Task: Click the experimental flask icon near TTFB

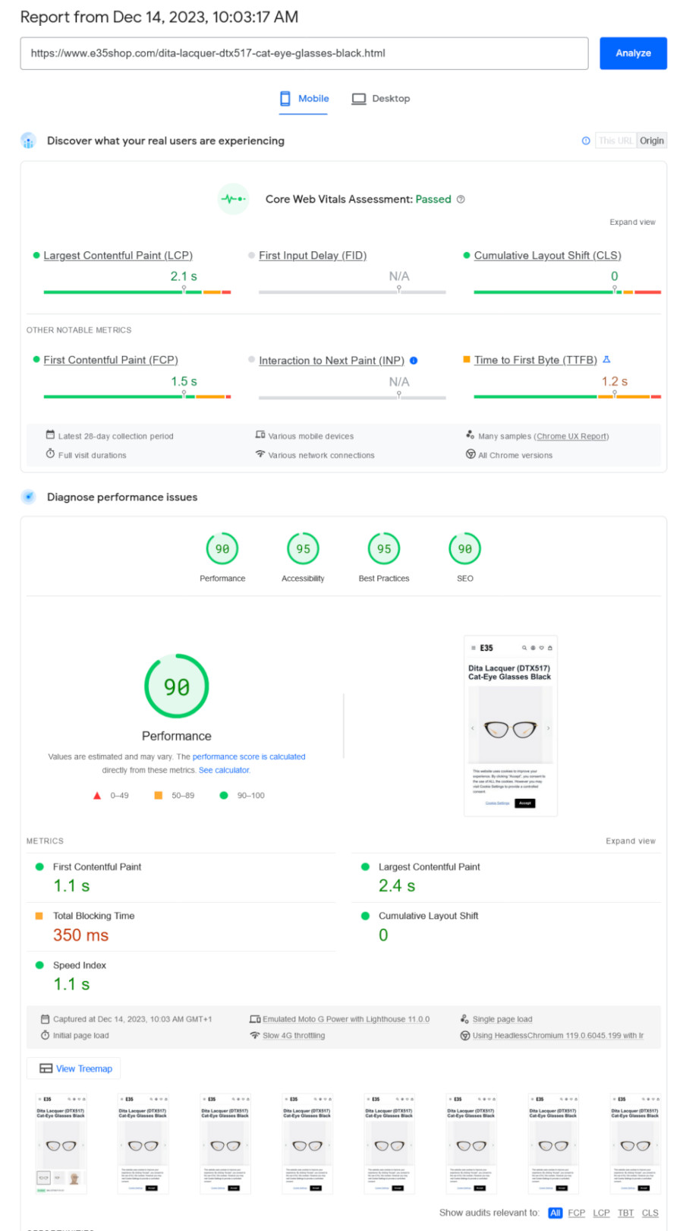Action: (x=606, y=359)
